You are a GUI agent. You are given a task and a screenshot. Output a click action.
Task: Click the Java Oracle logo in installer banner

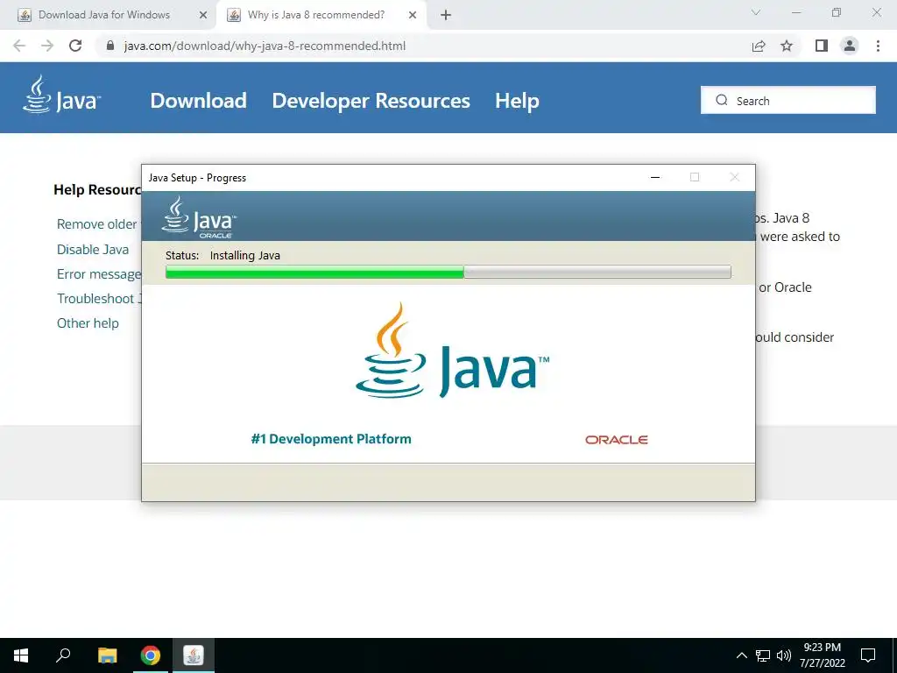click(199, 217)
